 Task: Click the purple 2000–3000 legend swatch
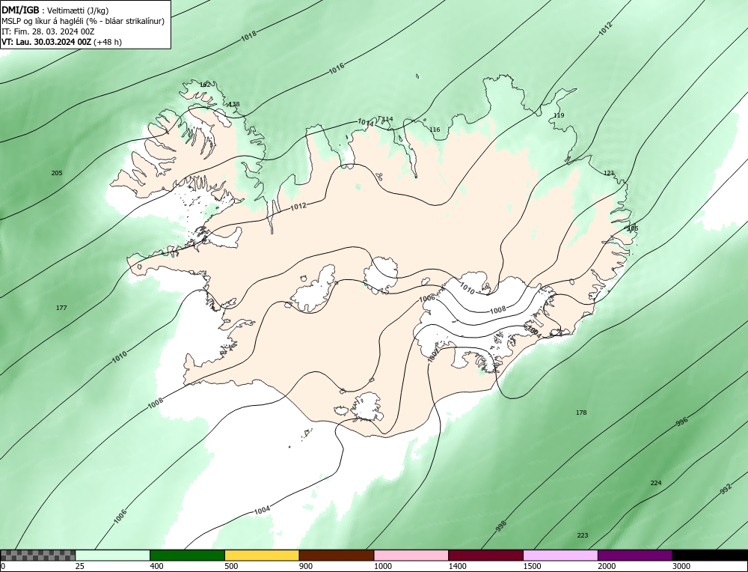[x=635, y=556]
